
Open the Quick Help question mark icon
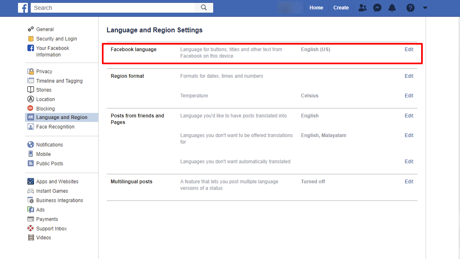click(x=410, y=8)
